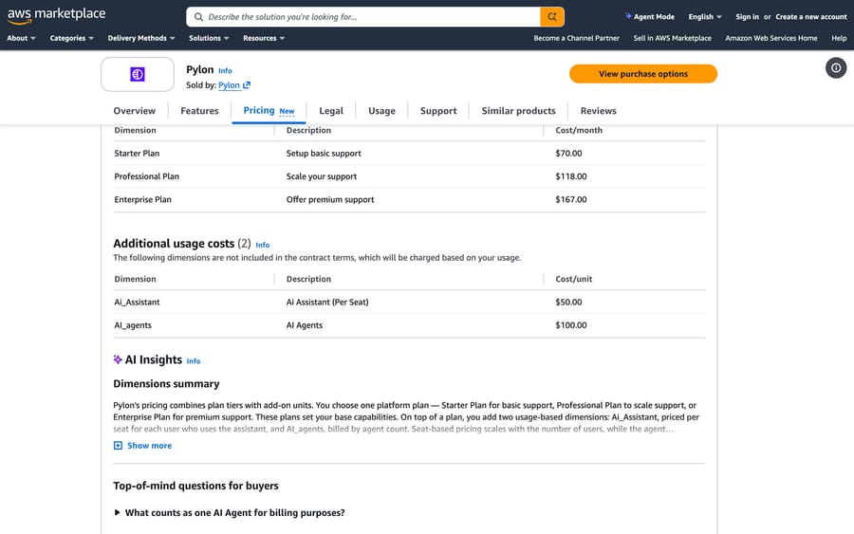
Task: Click the Show more plus icon
Action: click(118, 445)
